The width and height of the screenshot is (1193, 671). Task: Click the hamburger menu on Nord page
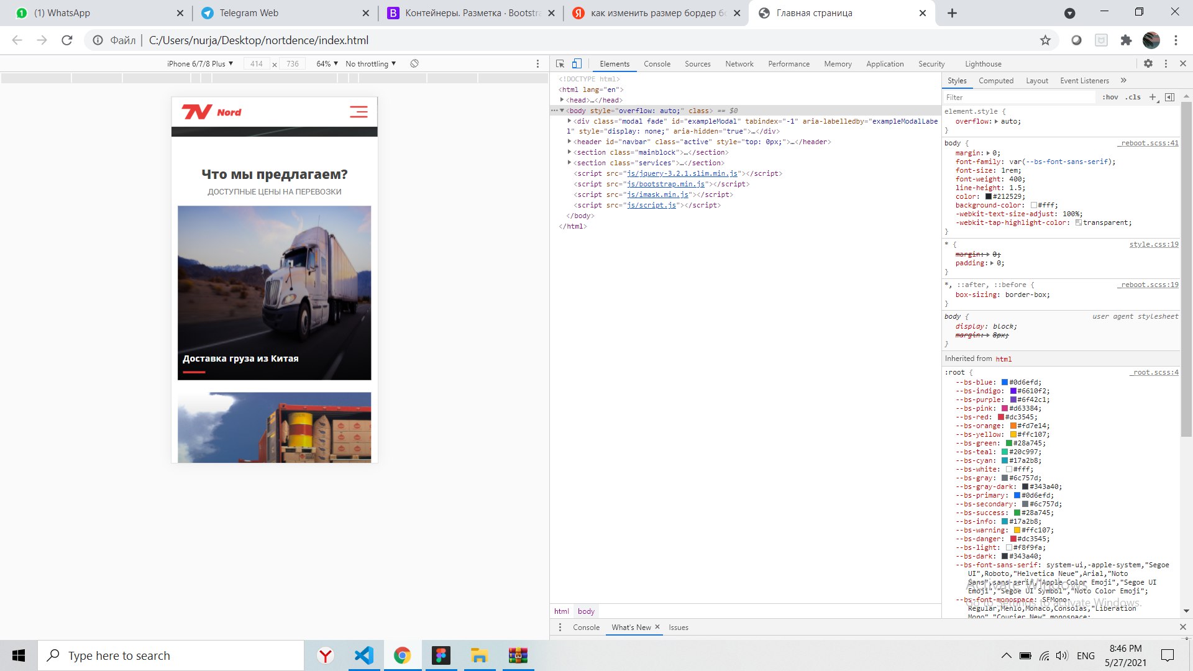tap(359, 112)
